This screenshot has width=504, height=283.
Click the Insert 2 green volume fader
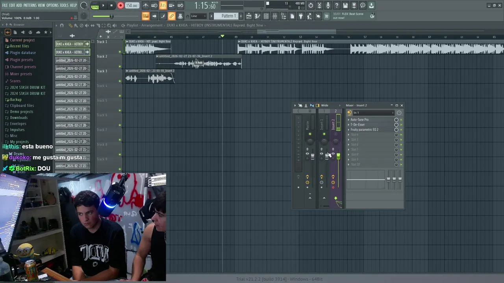tap(338, 156)
